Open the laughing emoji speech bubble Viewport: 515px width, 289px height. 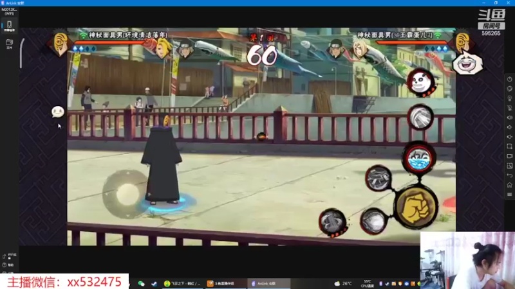pos(467,64)
